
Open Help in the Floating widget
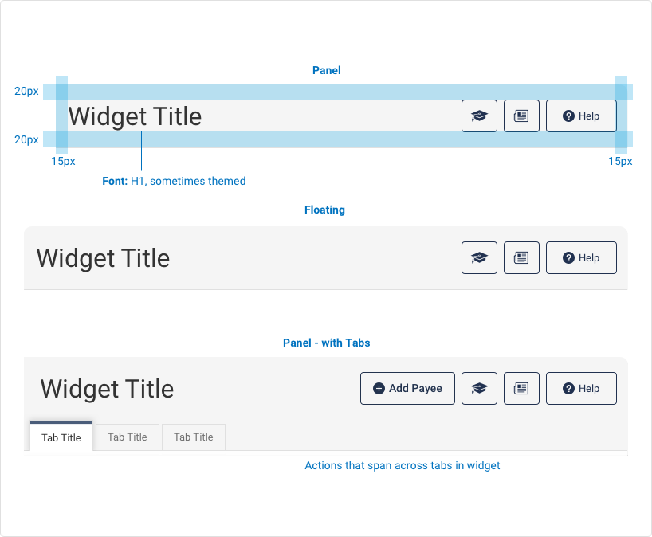click(581, 257)
